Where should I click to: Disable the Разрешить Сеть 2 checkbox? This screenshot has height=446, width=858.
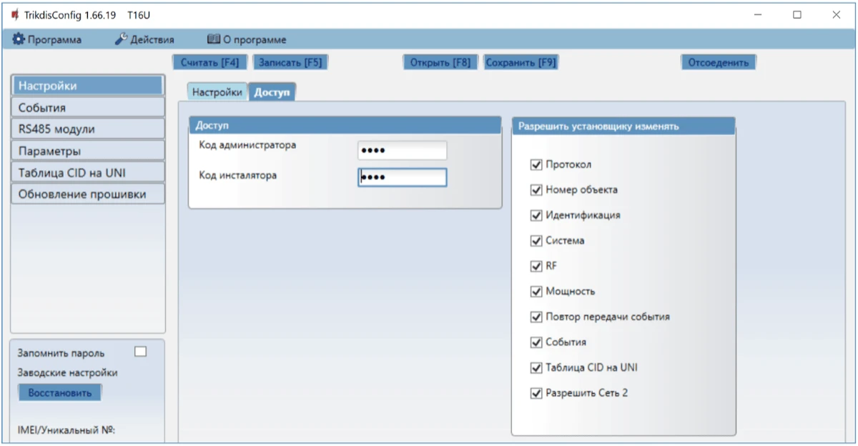pyautogui.click(x=536, y=393)
